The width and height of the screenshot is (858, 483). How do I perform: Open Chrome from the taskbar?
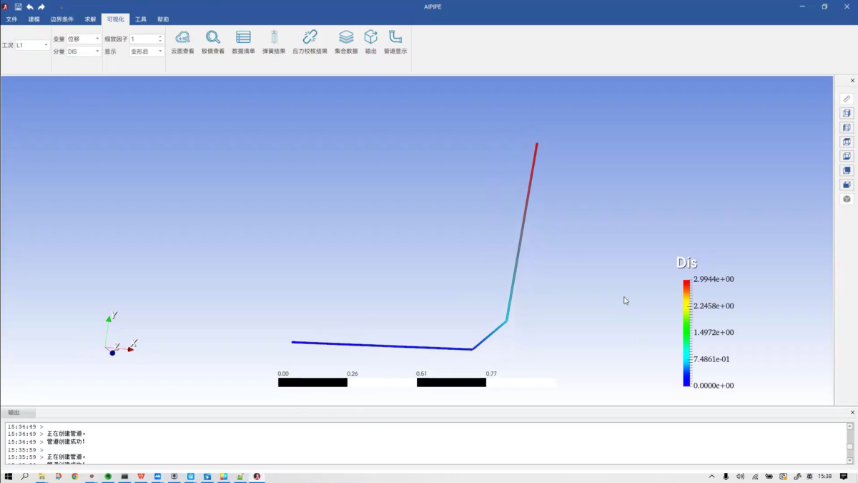[74, 477]
